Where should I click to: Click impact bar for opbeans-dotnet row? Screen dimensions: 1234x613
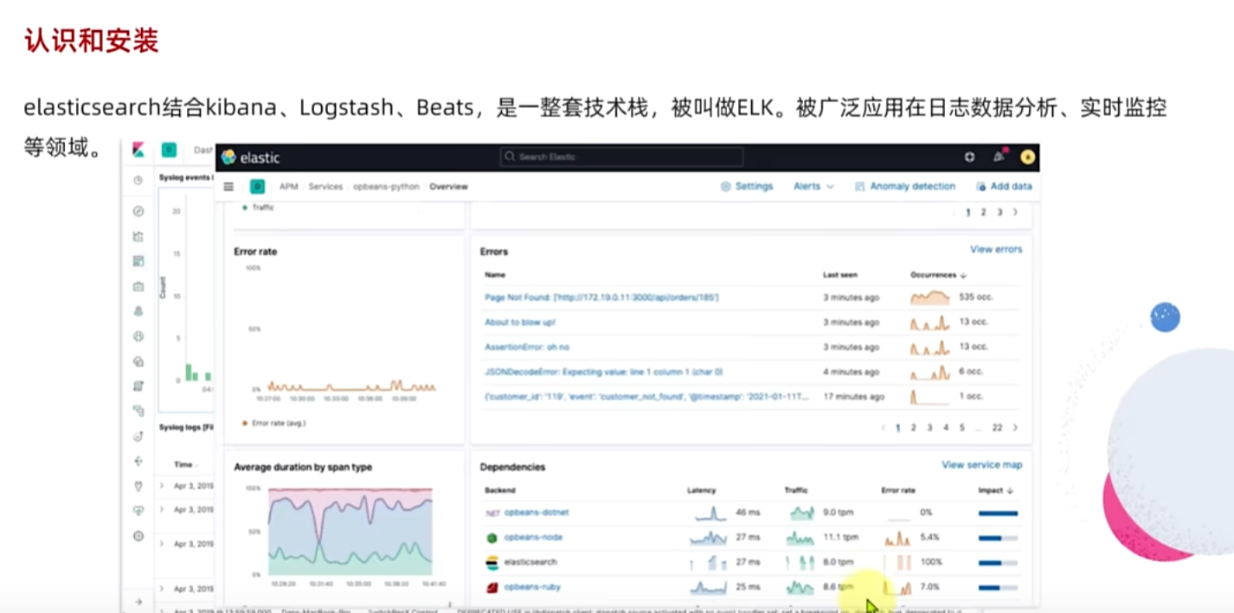pos(998,514)
